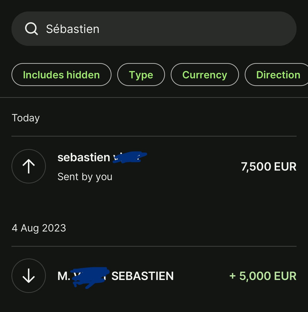Focus the Sébastien search text field
Screen dimensions: 308x312
point(73,29)
